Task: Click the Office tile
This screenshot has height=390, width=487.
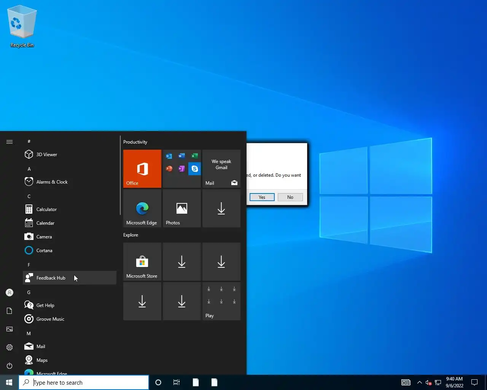Action: coord(142,169)
